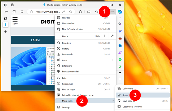Choose Screenshot menu item
This screenshot has height=111, width=172.
click(85, 84)
